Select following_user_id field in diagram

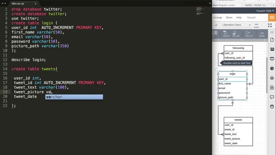[x=238, y=58]
